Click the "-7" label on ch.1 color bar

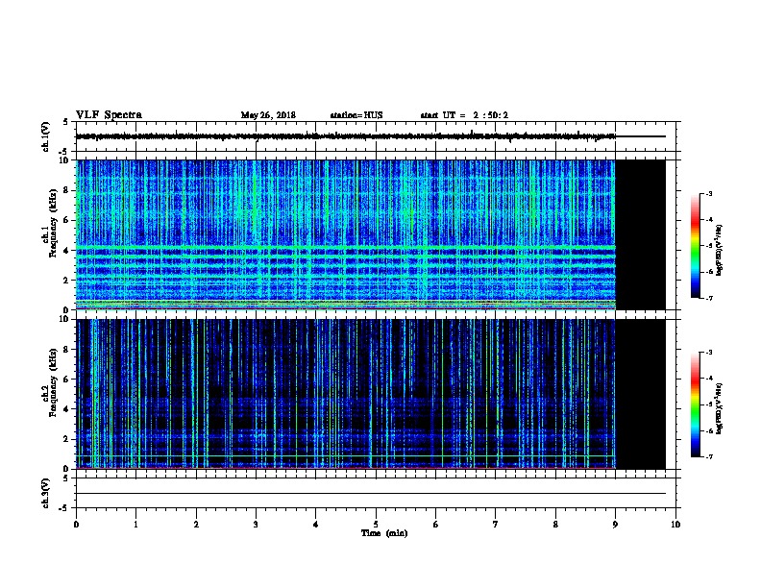tap(709, 298)
